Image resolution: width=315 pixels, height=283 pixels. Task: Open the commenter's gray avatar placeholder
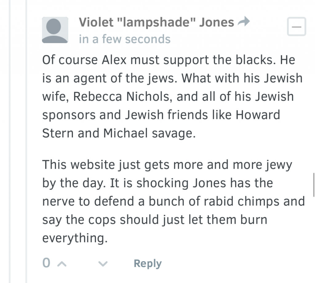click(x=55, y=30)
